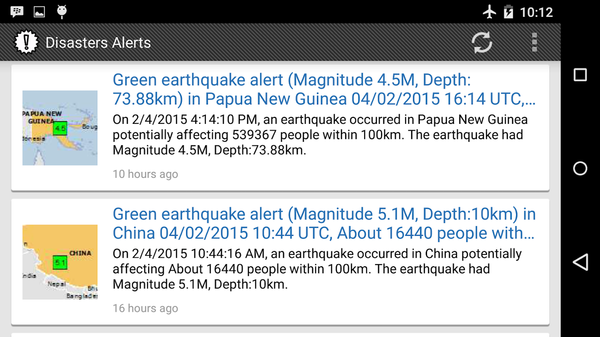Tap the China map thumbnail

pyautogui.click(x=60, y=262)
